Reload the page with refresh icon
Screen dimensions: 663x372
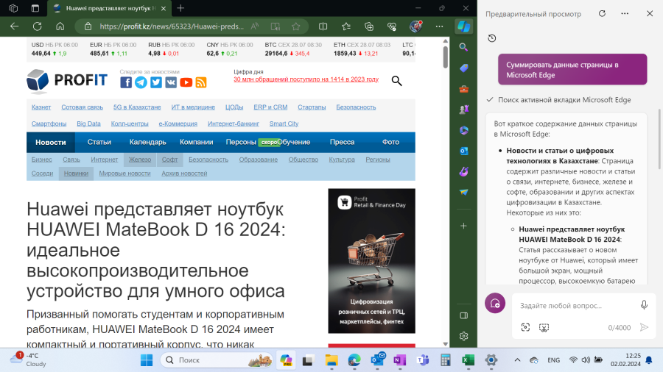coord(38,26)
